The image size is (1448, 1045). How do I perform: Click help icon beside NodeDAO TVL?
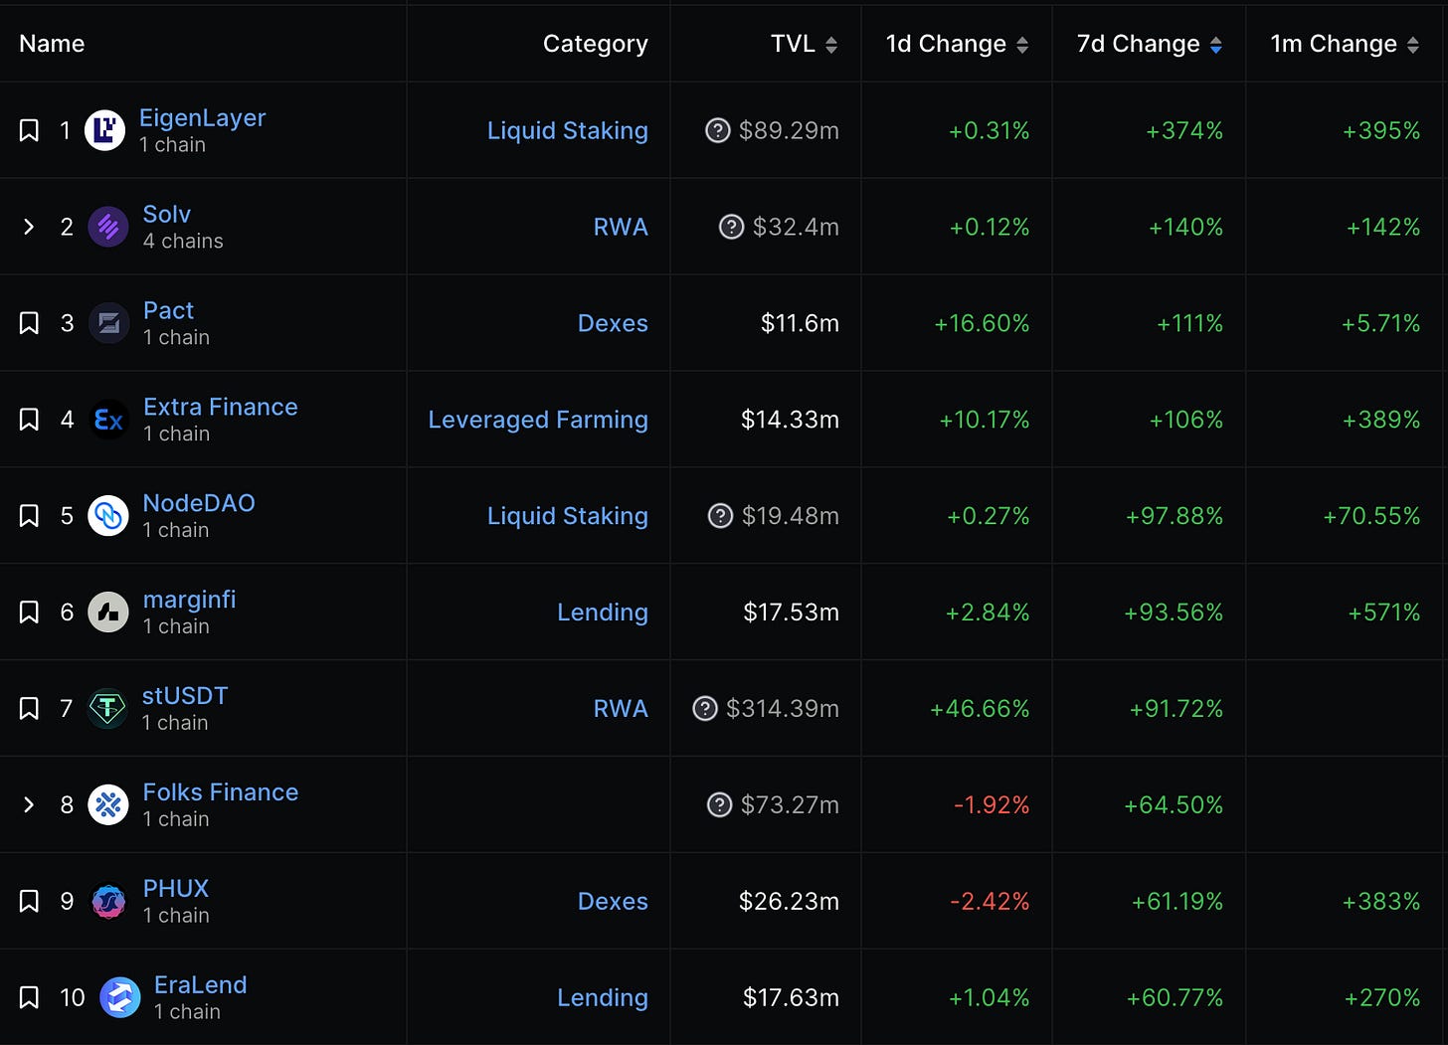(721, 516)
